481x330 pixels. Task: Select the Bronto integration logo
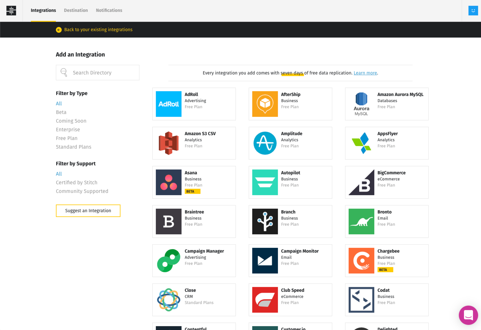click(x=361, y=221)
